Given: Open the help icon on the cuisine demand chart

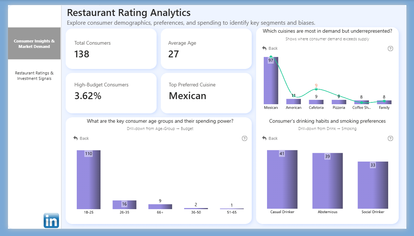Looking at the screenshot, I should 390,48.
